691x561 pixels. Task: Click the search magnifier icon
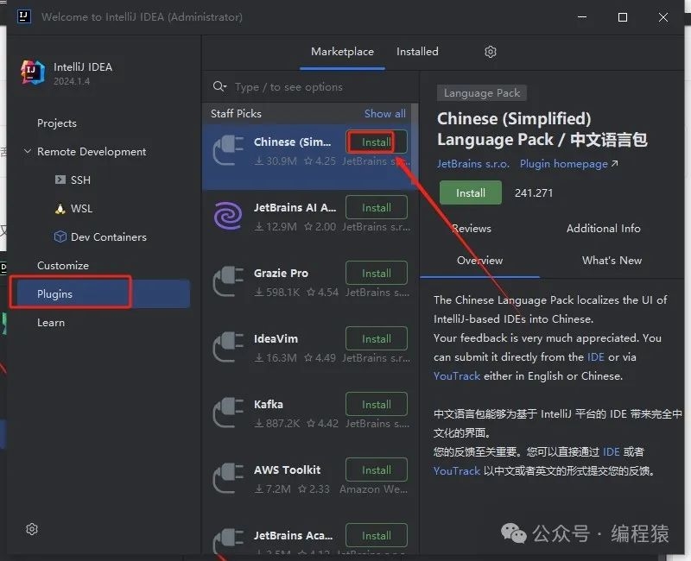pyautogui.click(x=220, y=87)
